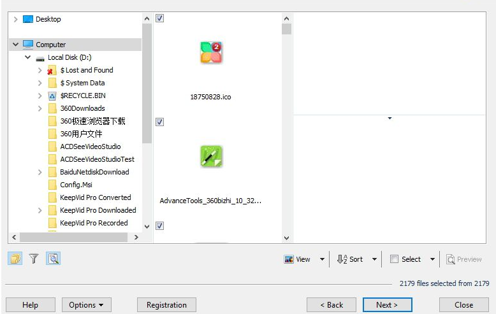Screen dimensions: 496x314
Task: Click the disabled Preview icon
Action: (451, 259)
